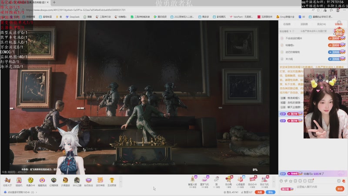The width and height of the screenshot is (348, 196).
Task: Click the first-ranked user 不会说话的糯米
Action: (x=294, y=38)
